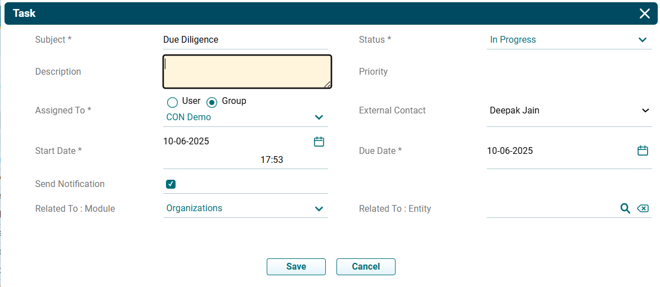Viewport: 660px width, 287px height.
Task: Expand the Status dropdown
Action: pos(643,40)
